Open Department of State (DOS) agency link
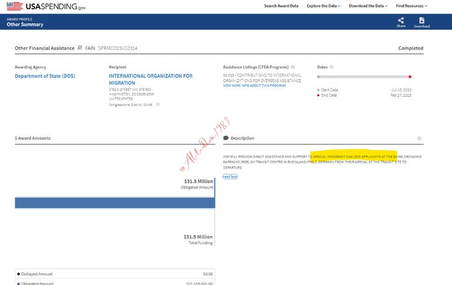 coord(45,76)
